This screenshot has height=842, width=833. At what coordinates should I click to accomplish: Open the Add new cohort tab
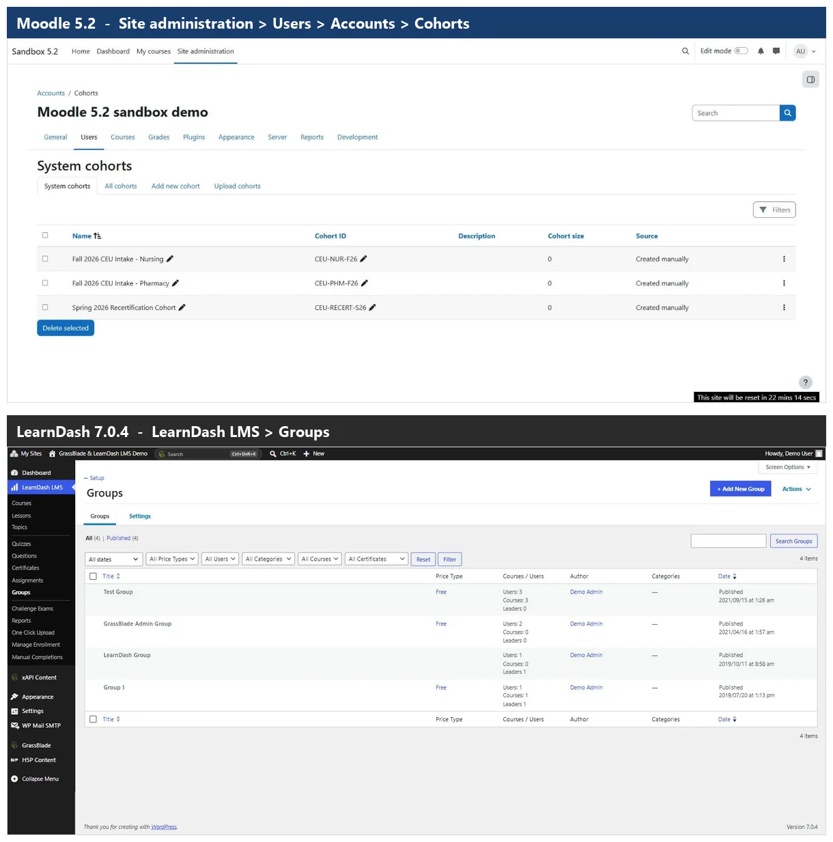pyautogui.click(x=175, y=186)
